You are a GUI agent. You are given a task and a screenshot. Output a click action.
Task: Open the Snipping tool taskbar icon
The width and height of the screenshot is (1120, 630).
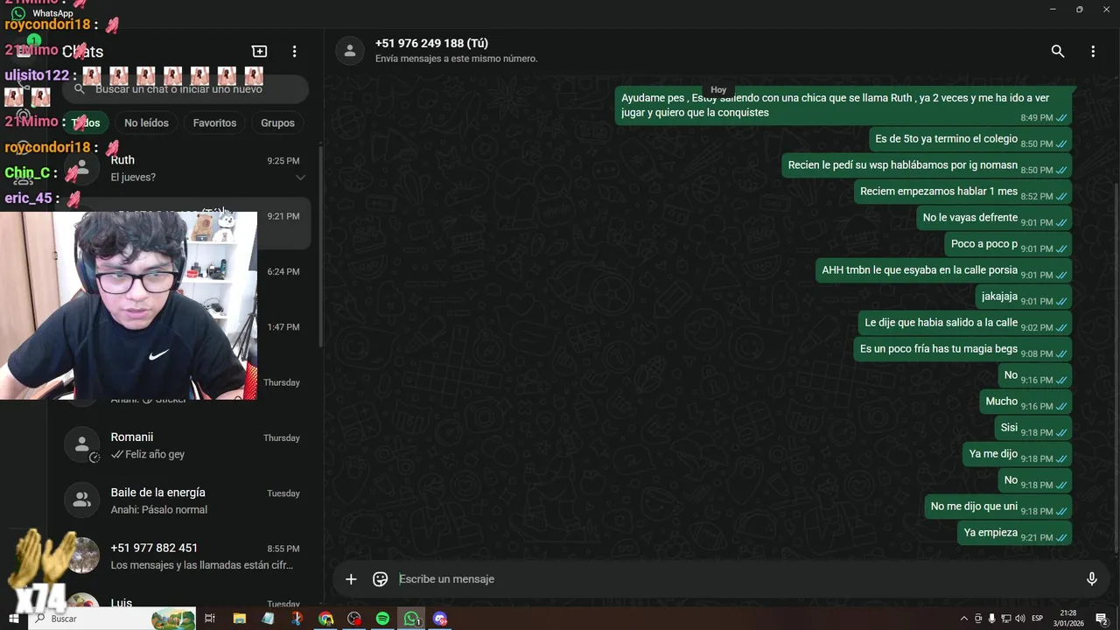[x=297, y=619]
